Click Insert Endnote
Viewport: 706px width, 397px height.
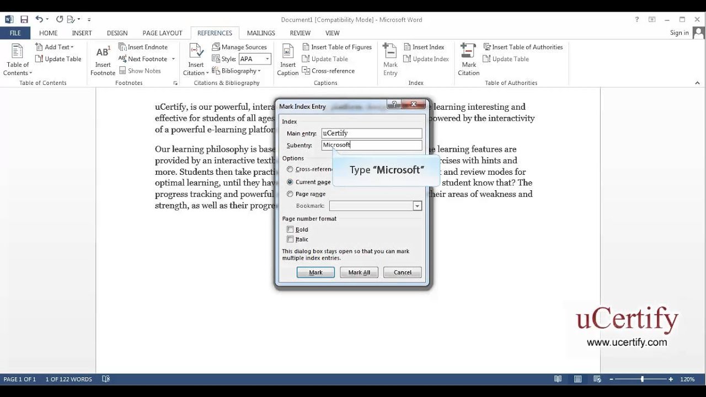[143, 47]
